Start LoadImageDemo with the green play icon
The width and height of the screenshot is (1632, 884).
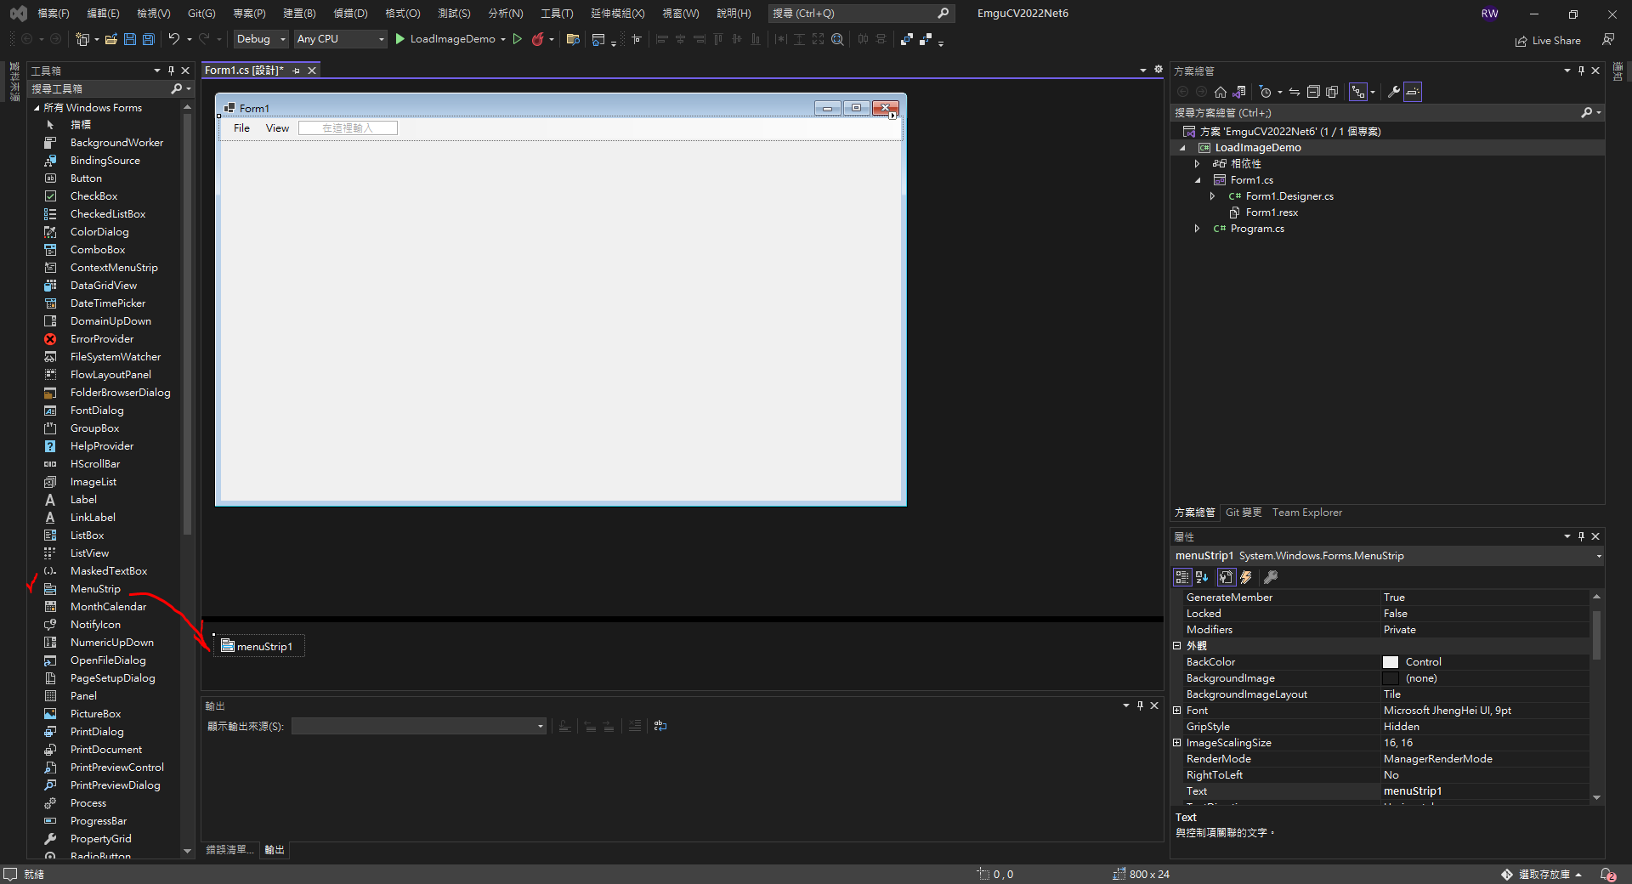pyautogui.click(x=400, y=39)
